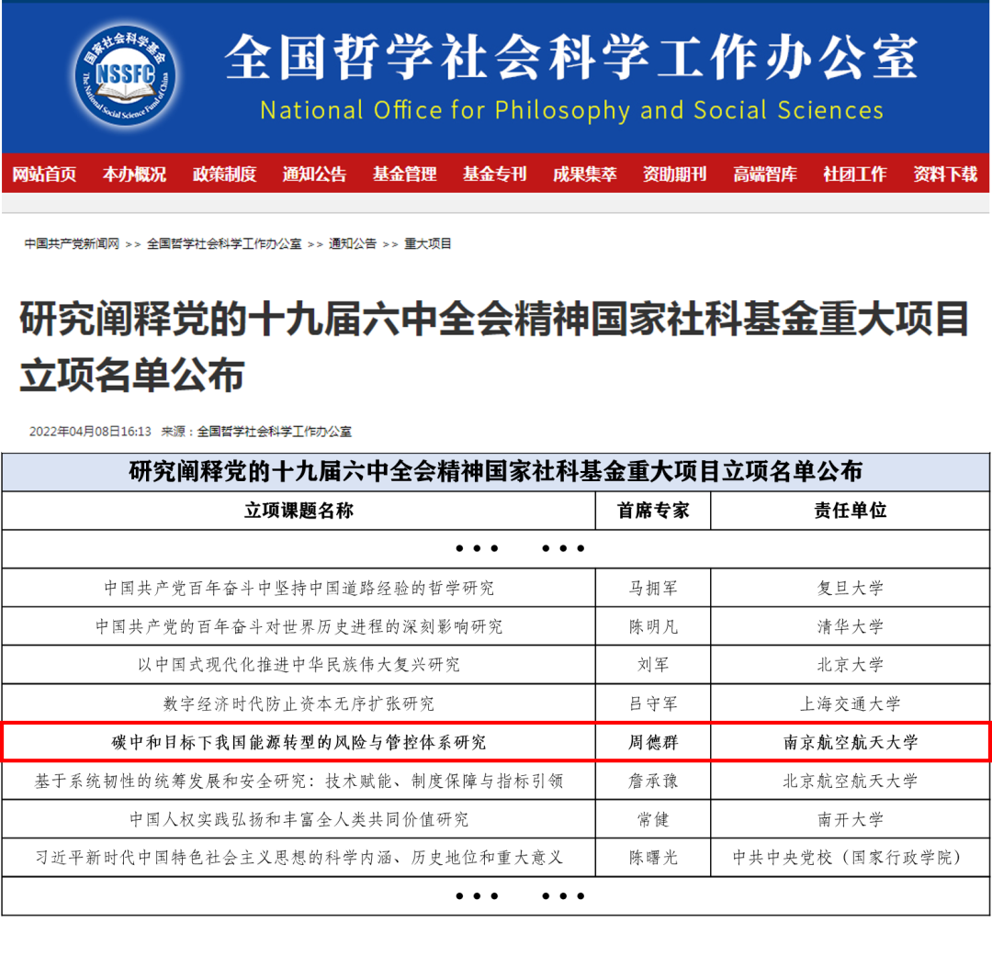The height and width of the screenshot is (956, 992).
Task: Click the table's blue title row
Action: [496, 472]
